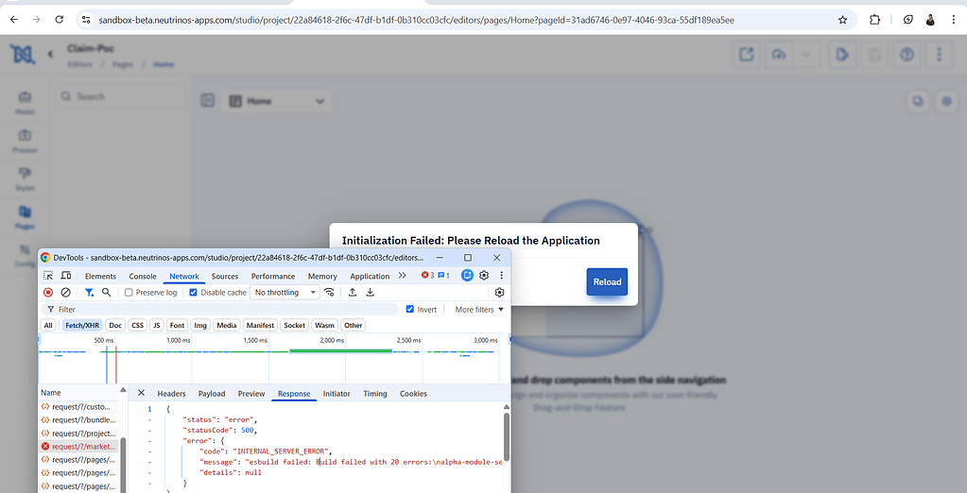Select the request/?/bundle row

tap(78, 420)
